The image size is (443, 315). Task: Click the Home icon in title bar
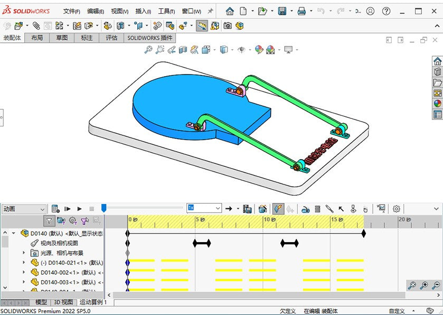point(230,11)
